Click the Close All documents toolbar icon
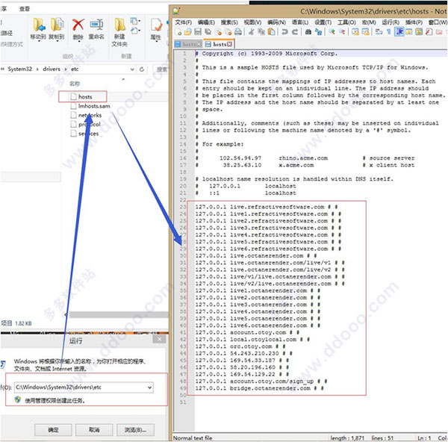448x442 pixels. coord(228,32)
